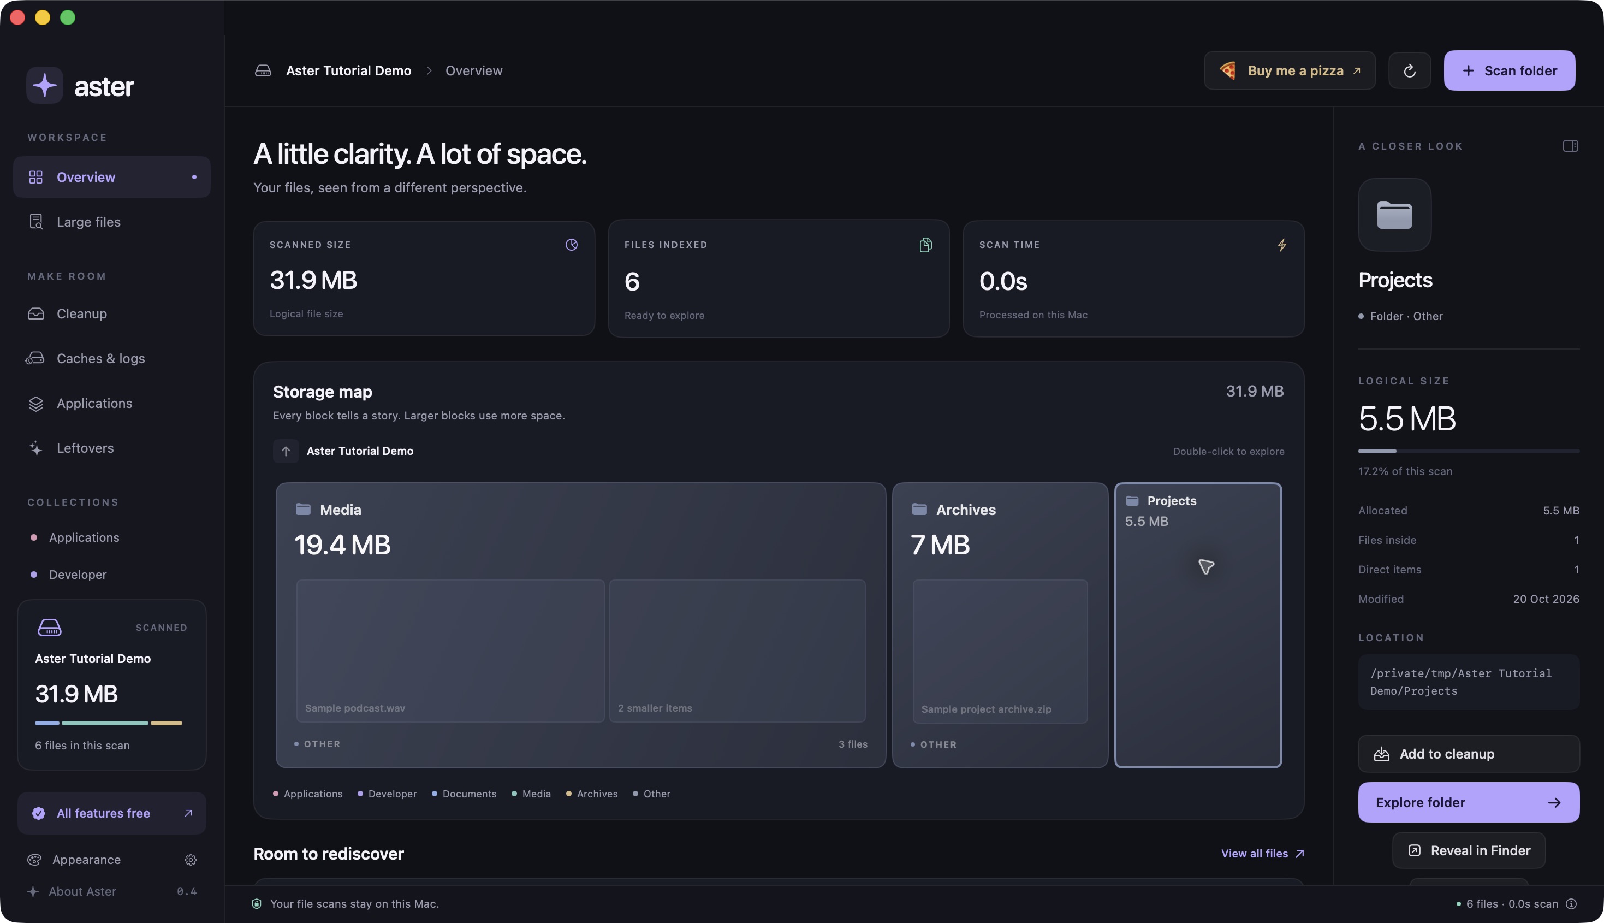Click the Aster star logo icon
The width and height of the screenshot is (1604, 923).
(44, 85)
